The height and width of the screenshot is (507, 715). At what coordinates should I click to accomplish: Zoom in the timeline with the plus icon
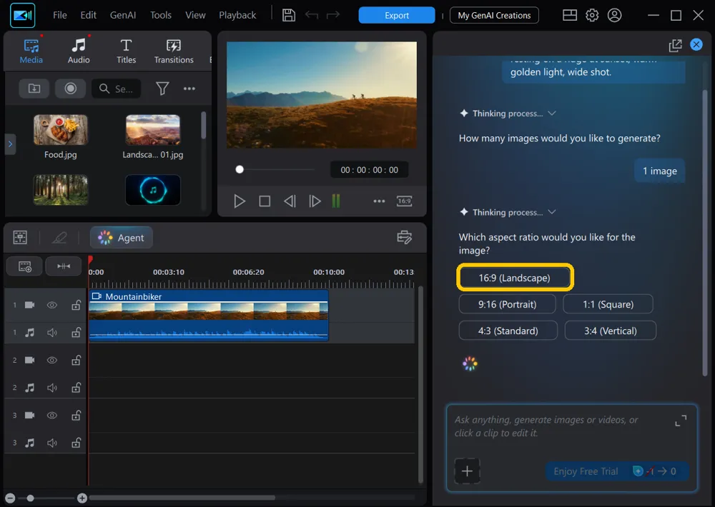(x=82, y=498)
